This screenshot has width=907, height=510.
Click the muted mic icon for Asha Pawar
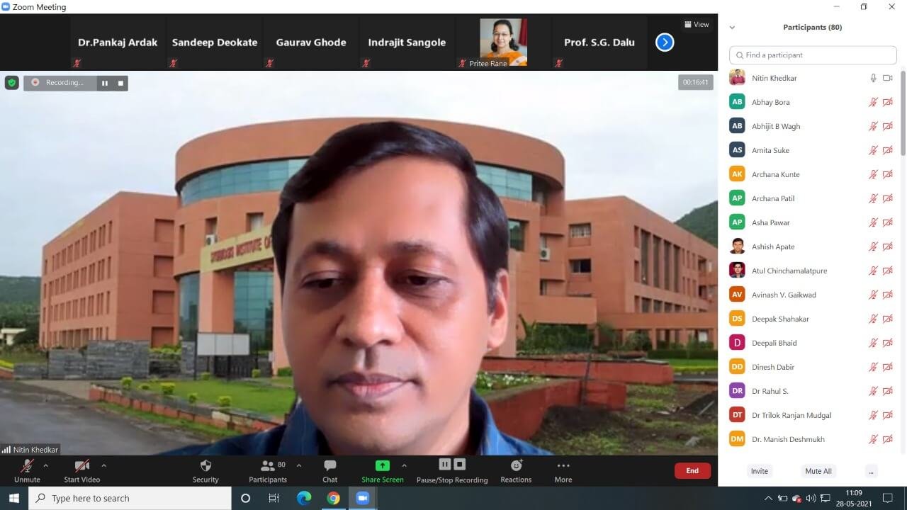[x=874, y=222]
